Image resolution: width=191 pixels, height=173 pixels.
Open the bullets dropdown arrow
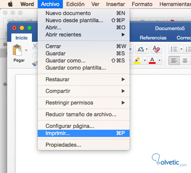pos(181,49)
